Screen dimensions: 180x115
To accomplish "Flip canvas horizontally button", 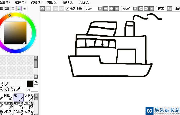I will pyautogui.click(x=169, y=9).
